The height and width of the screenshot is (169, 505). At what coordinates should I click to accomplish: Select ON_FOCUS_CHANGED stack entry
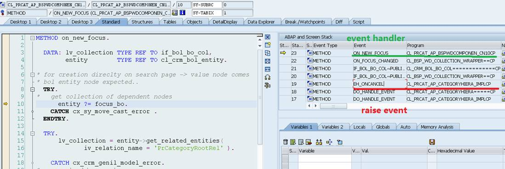[x=379, y=61]
